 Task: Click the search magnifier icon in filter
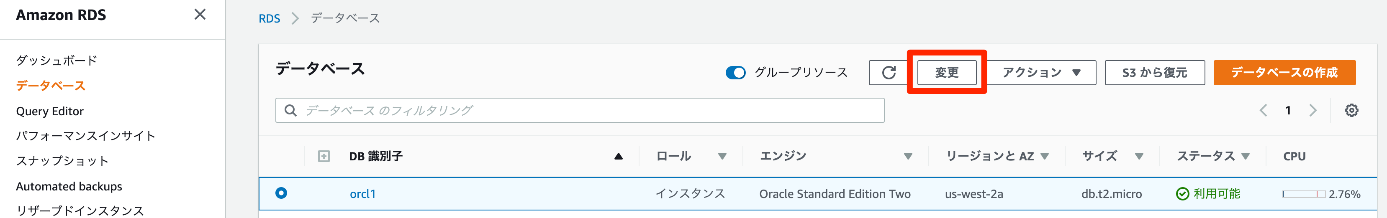click(291, 111)
